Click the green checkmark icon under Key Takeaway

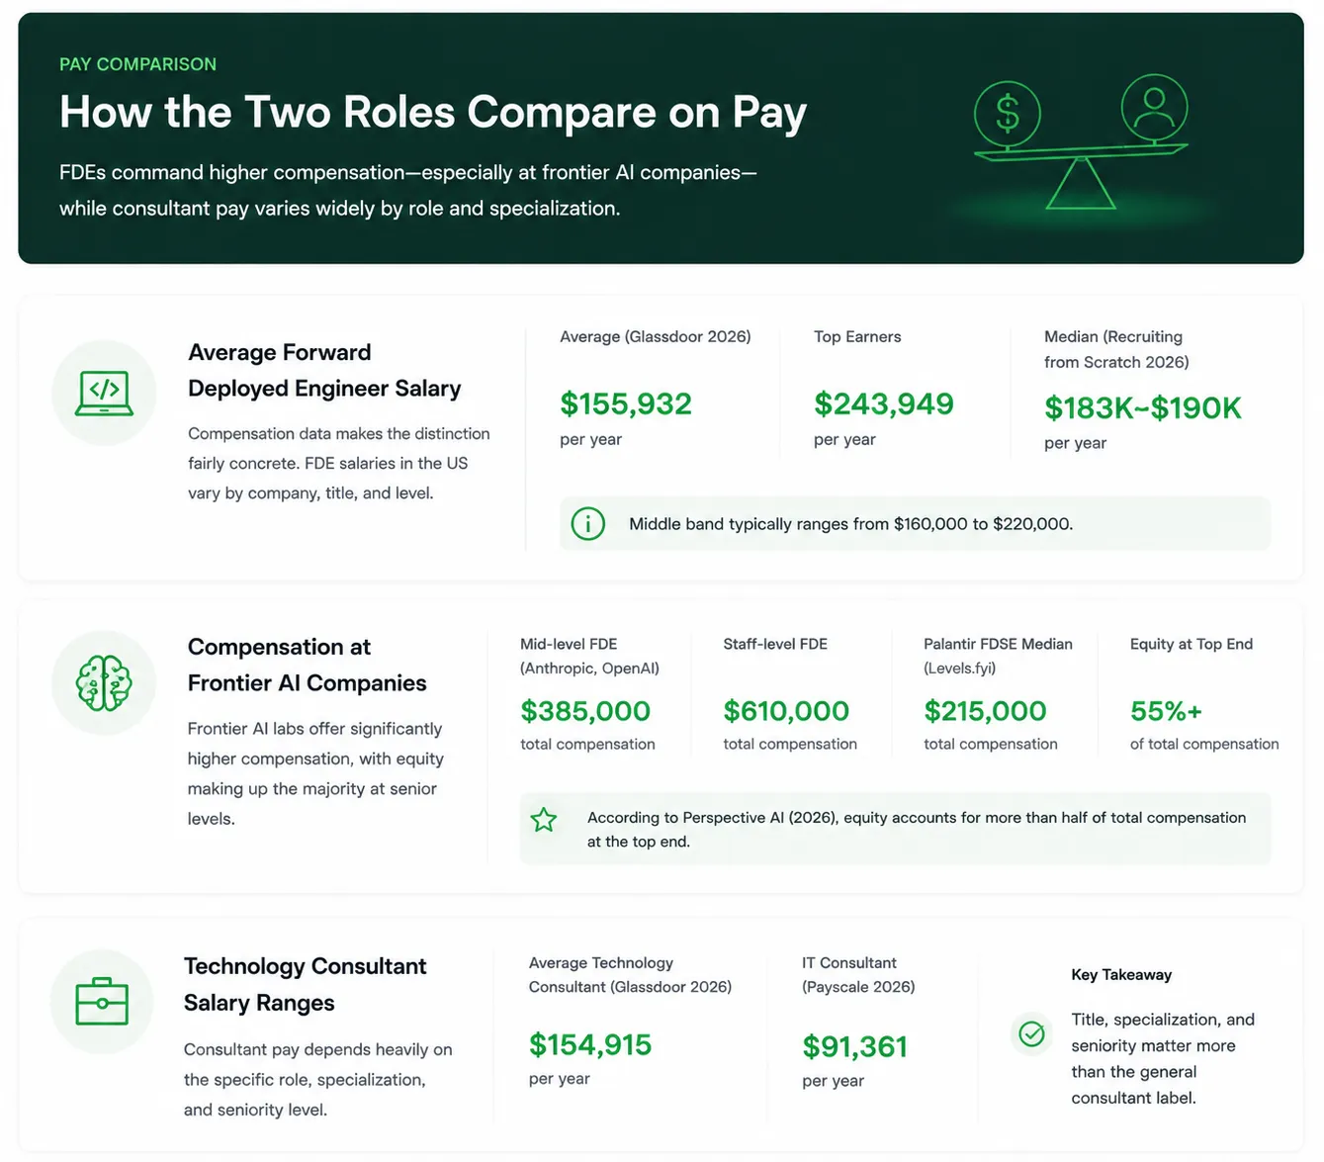[1031, 1034]
